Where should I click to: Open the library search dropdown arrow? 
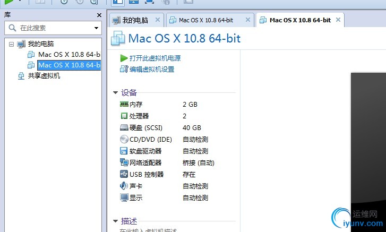click(x=96, y=28)
